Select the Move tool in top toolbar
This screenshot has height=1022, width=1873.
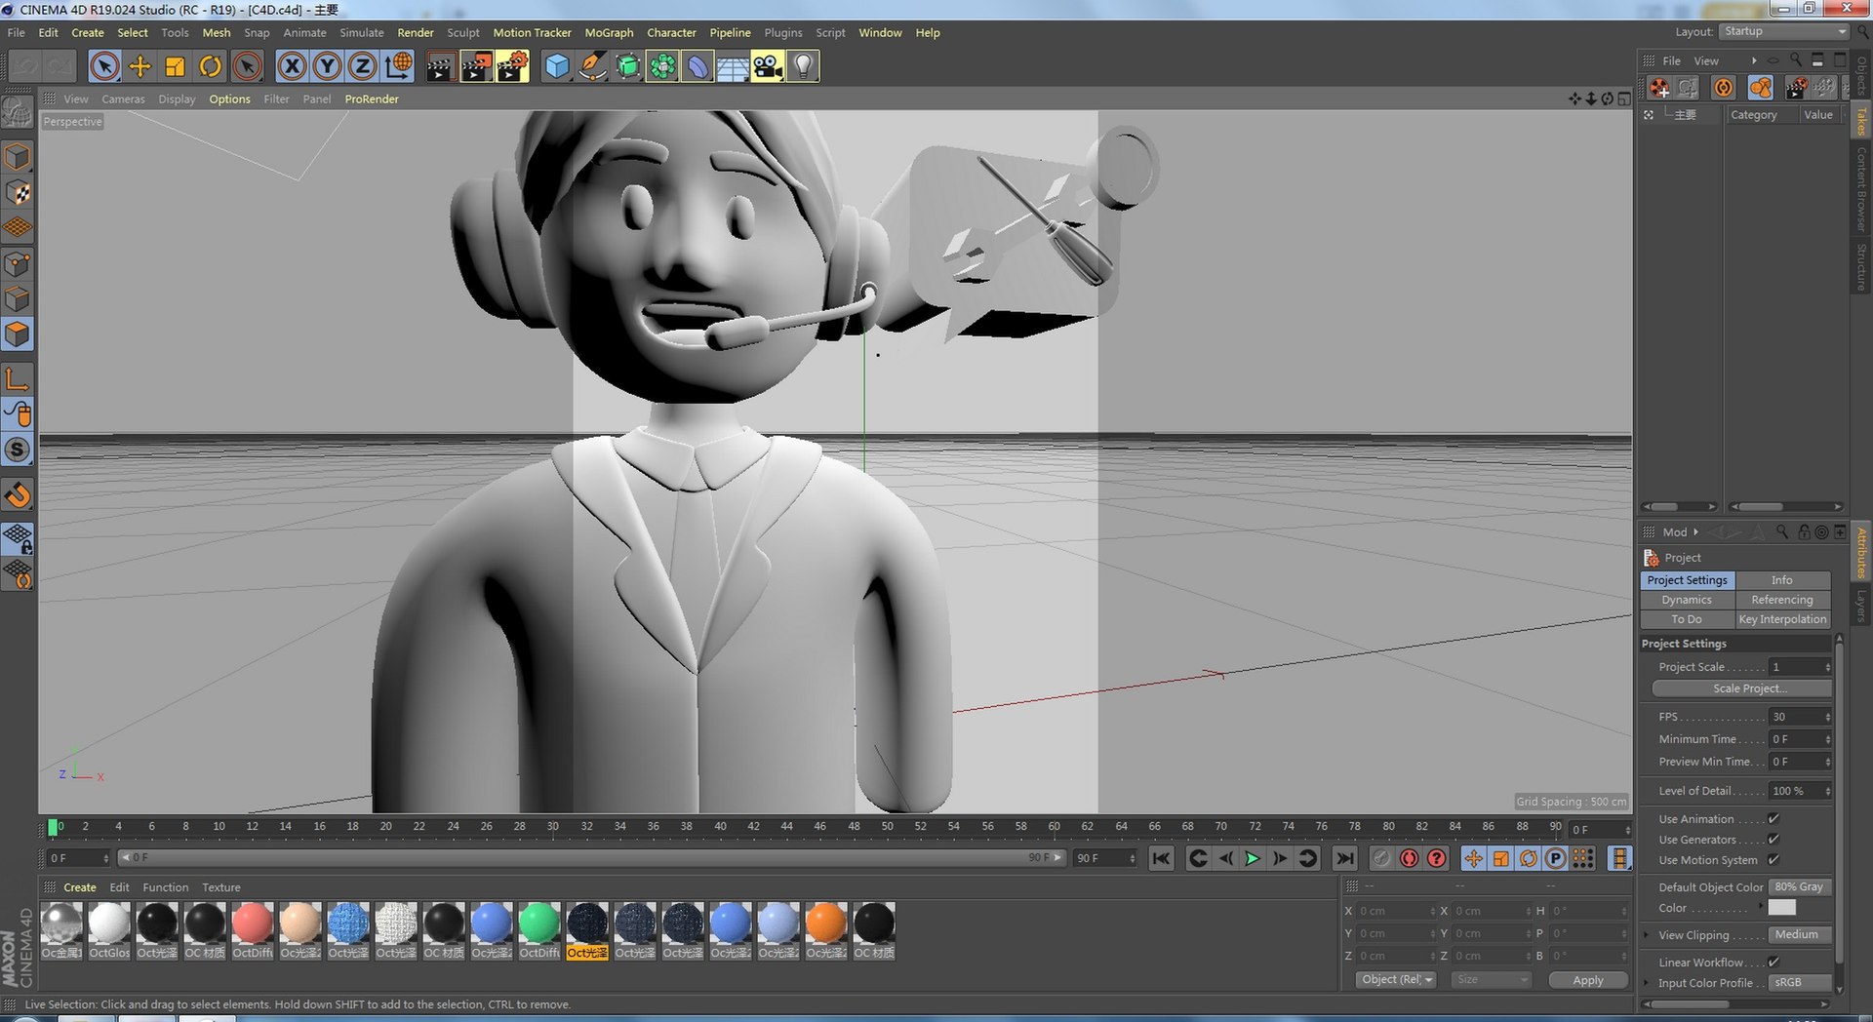click(x=139, y=66)
